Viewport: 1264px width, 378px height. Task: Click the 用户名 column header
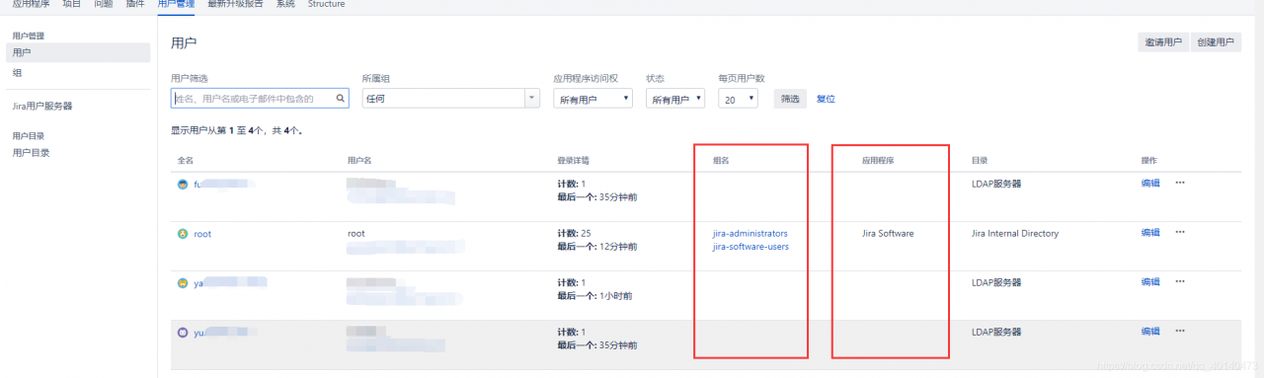click(359, 160)
